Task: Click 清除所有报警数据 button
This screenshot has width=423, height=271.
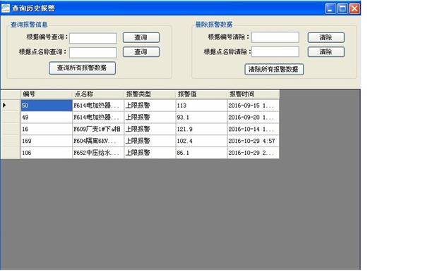Action: (274, 70)
